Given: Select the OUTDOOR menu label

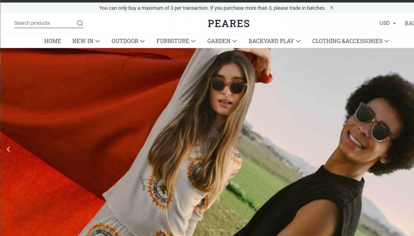Looking at the screenshot, I should 125,41.
